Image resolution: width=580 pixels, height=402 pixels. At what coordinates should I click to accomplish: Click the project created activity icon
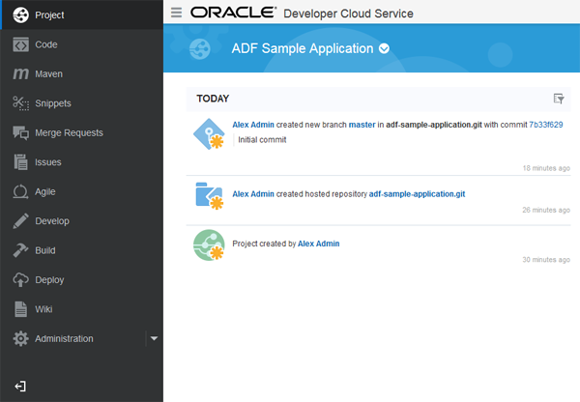point(208,244)
